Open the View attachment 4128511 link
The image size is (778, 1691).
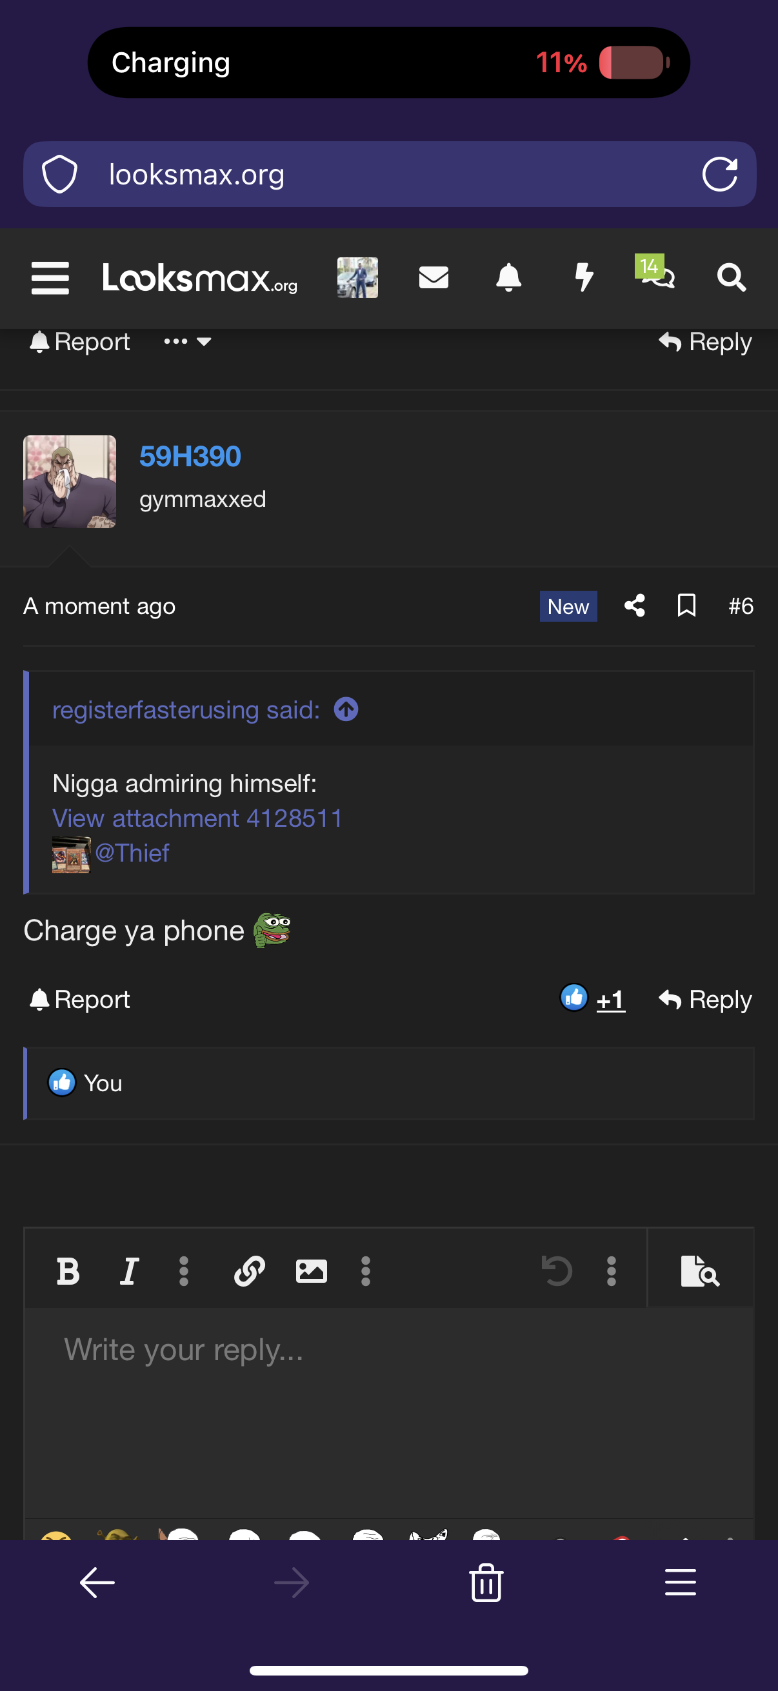point(197,818)
